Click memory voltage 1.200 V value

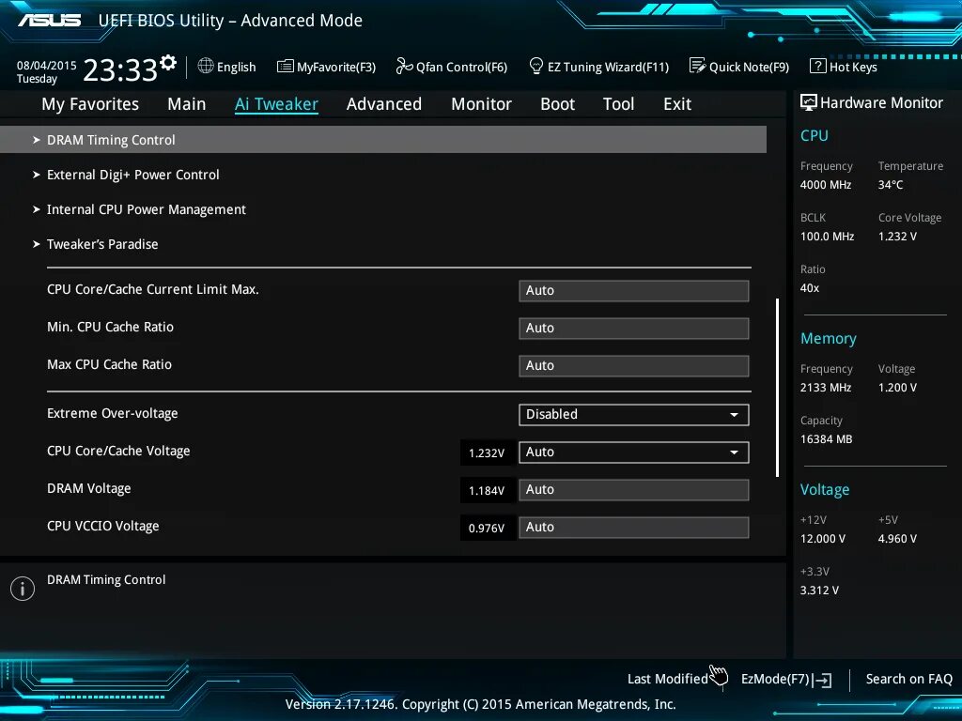pos(897,388)
